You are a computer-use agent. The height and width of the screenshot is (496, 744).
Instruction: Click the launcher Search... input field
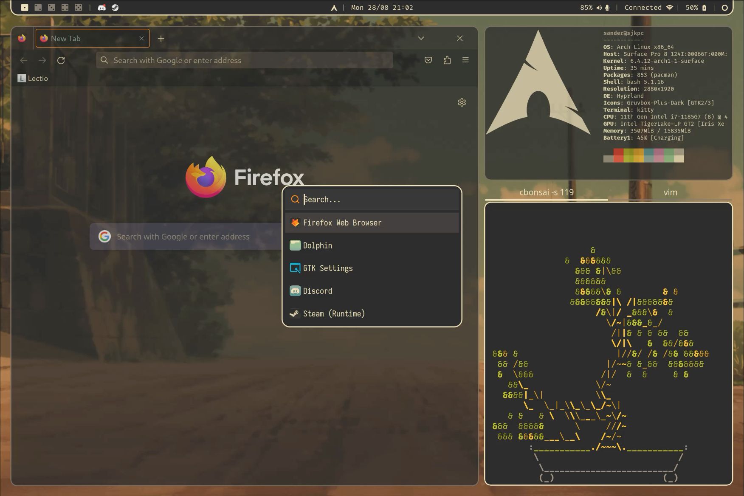click(378, 200)
